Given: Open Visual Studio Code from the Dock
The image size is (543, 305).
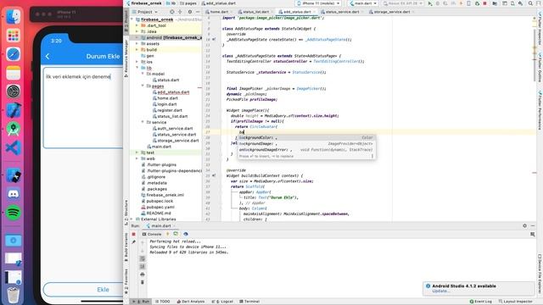Looking at the screenshot, I should pyautogui.click(x=14, y=147).
